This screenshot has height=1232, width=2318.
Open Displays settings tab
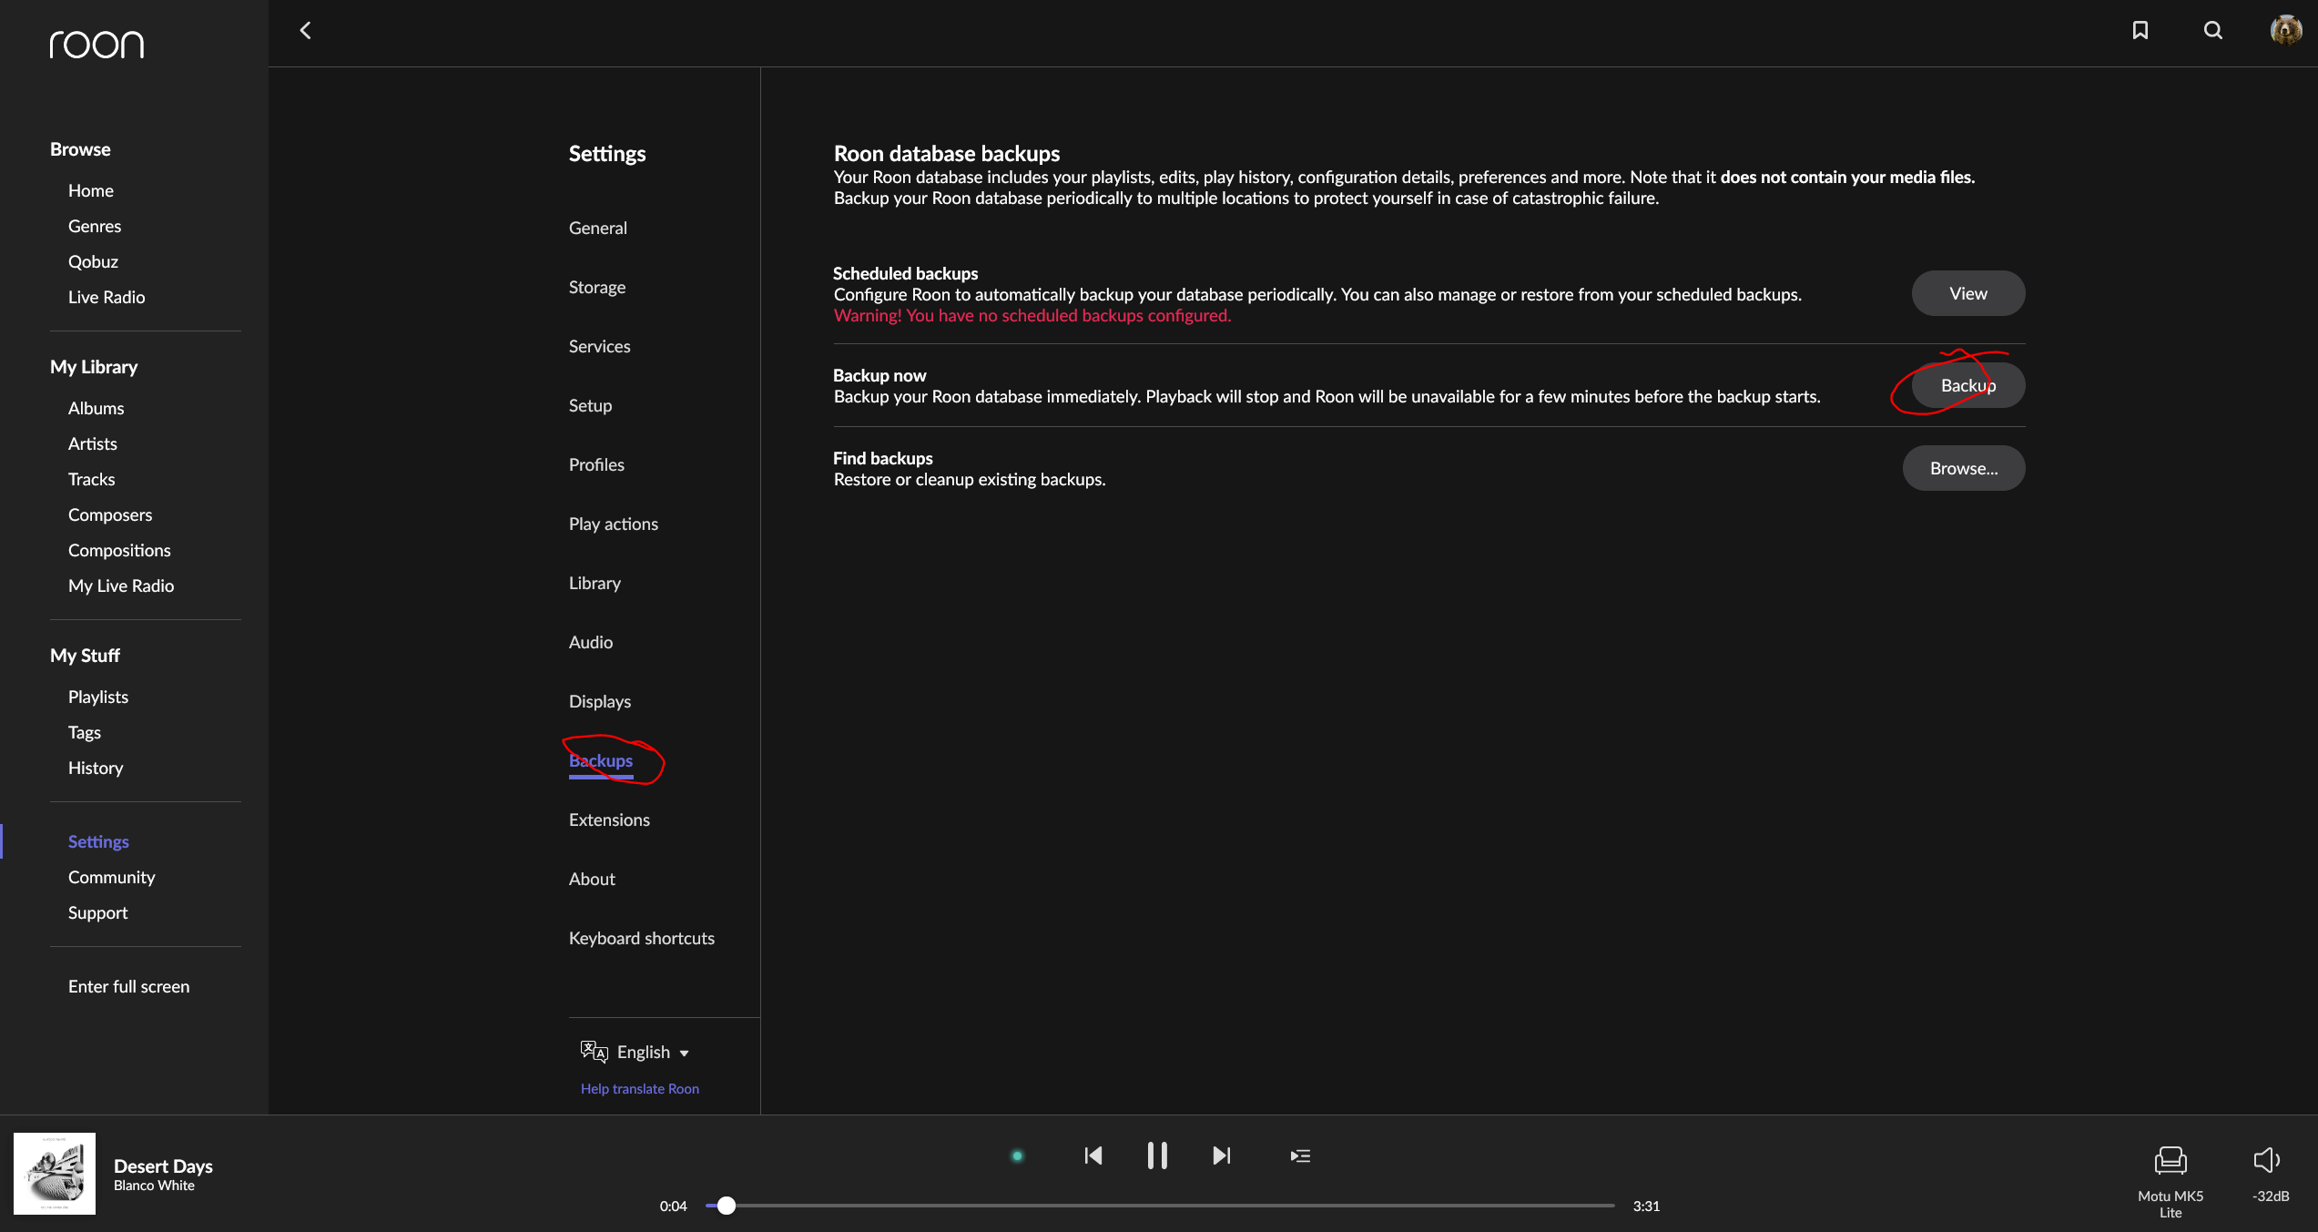(600, 701)
